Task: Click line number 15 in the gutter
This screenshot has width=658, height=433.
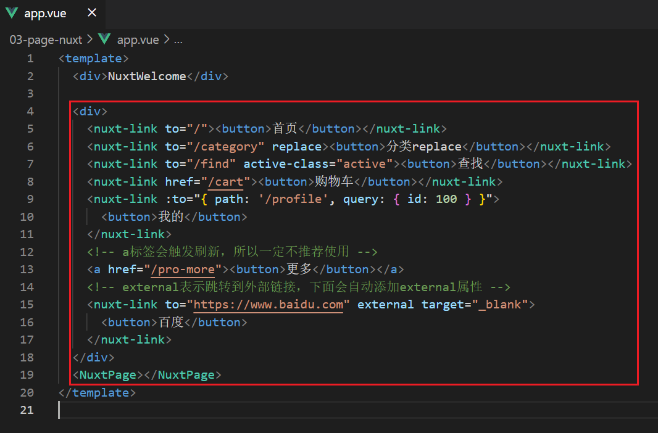Action: coord(27,304)
